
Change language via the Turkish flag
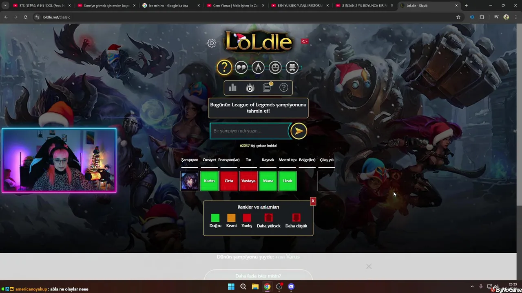pyautogui.click(x=305, y=41)
